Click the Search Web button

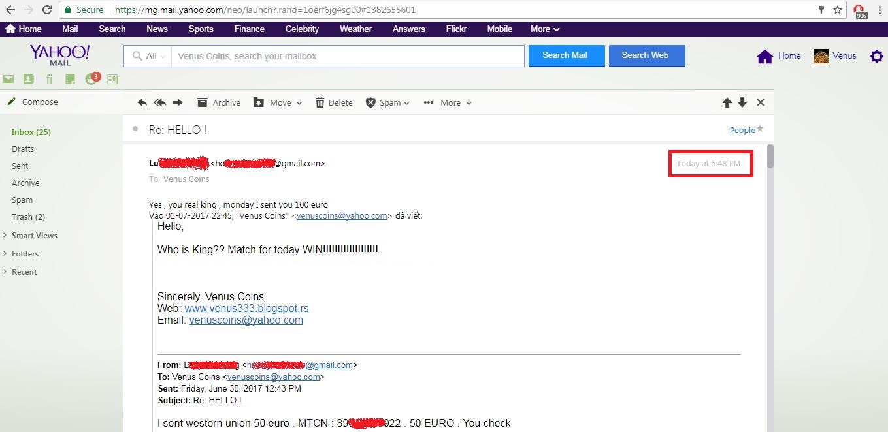(647, 55)
